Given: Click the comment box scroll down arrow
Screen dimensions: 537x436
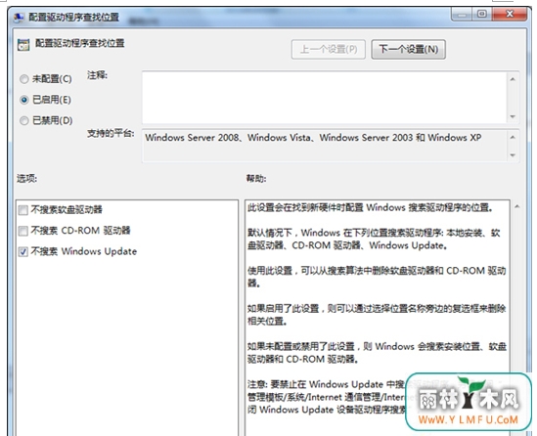Looking at the screenshot, I should click(x=513, y=116).
